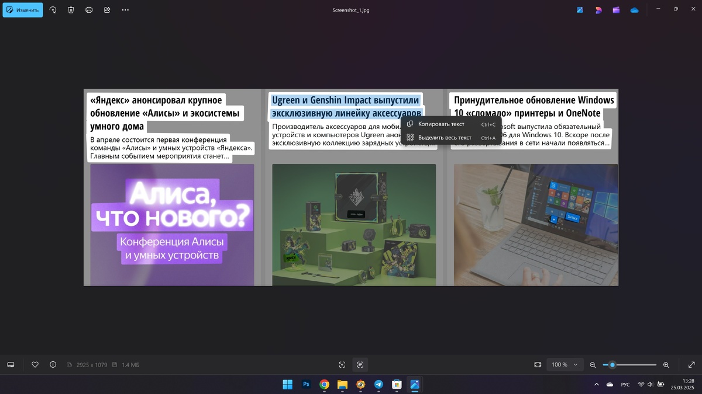The width and height of the screenshot is (702, 394).
Task: Open Photoshop from the taskbar
Action: pos(306,385)
